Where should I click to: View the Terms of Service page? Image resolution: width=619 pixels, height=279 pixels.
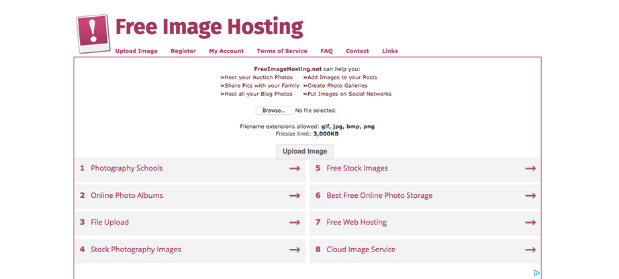(x=282, y=51)
